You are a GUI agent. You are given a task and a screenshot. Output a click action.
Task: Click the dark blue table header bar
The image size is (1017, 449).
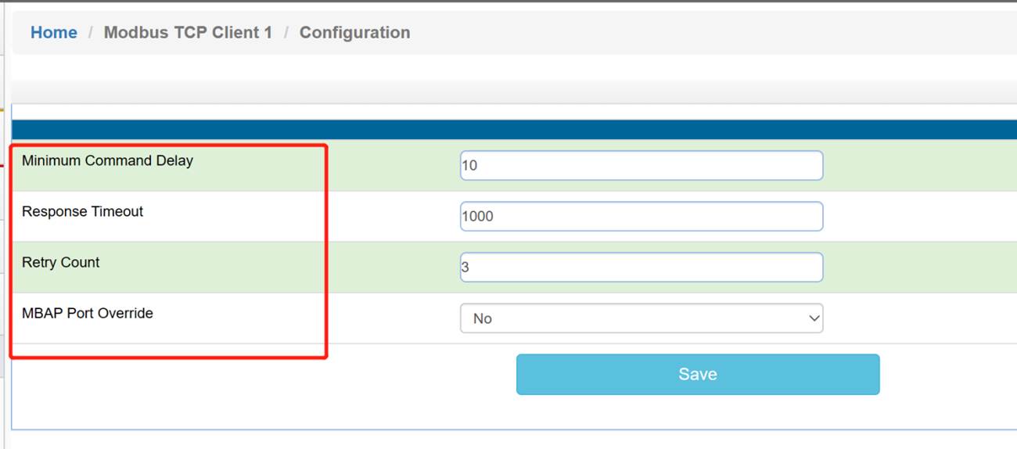coord(514,130)
